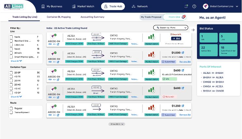Go to Market Watch in the top navigation

tap(83, 6)
